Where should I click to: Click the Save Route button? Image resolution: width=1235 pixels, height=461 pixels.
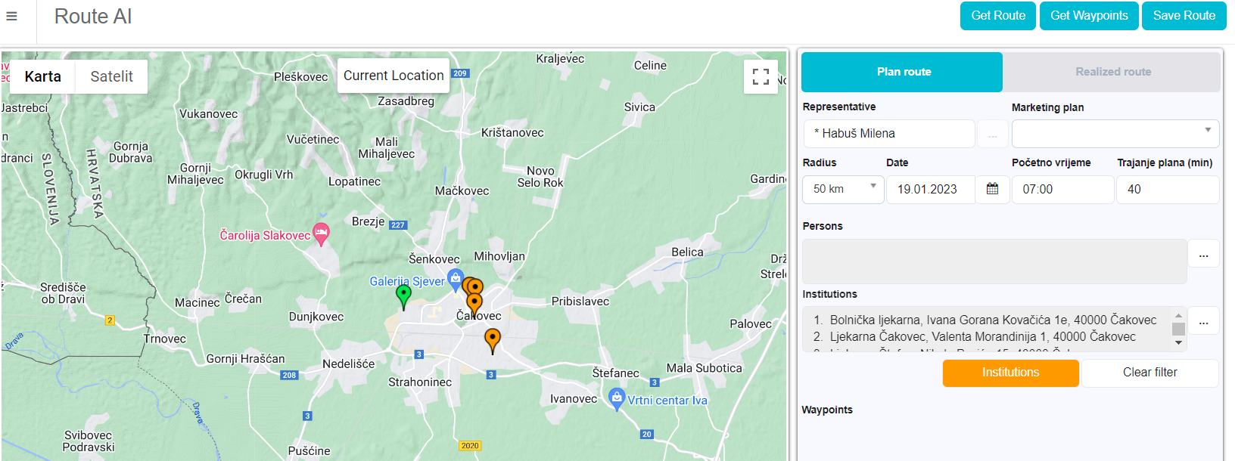(1184, 16)
